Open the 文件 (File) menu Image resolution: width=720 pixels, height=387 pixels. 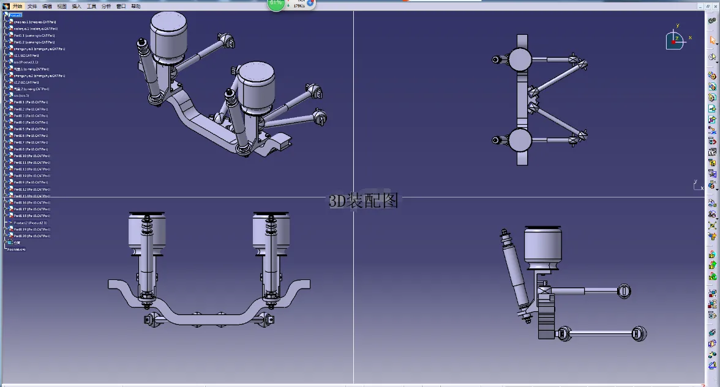(32, 6)
